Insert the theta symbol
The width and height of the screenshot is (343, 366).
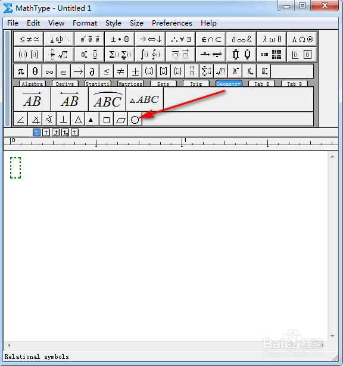pyautogui.click(x=35, y=71)
